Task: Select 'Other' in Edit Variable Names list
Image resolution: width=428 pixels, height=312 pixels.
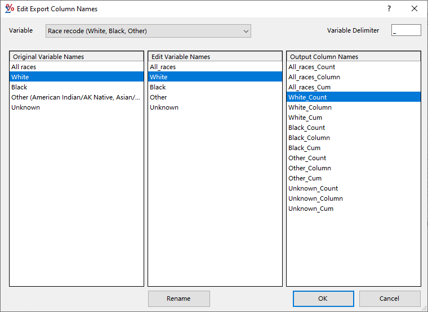Action: [158, 97]
